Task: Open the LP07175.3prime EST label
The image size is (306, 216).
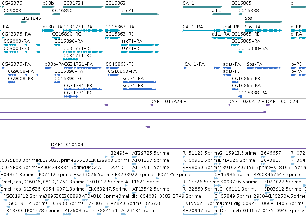Action: 173,175
